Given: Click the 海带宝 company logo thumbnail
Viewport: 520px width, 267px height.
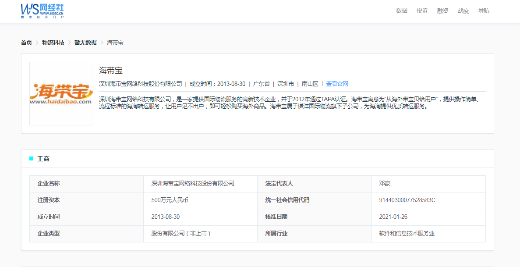Looking at the screenshot, I should 61,94.
